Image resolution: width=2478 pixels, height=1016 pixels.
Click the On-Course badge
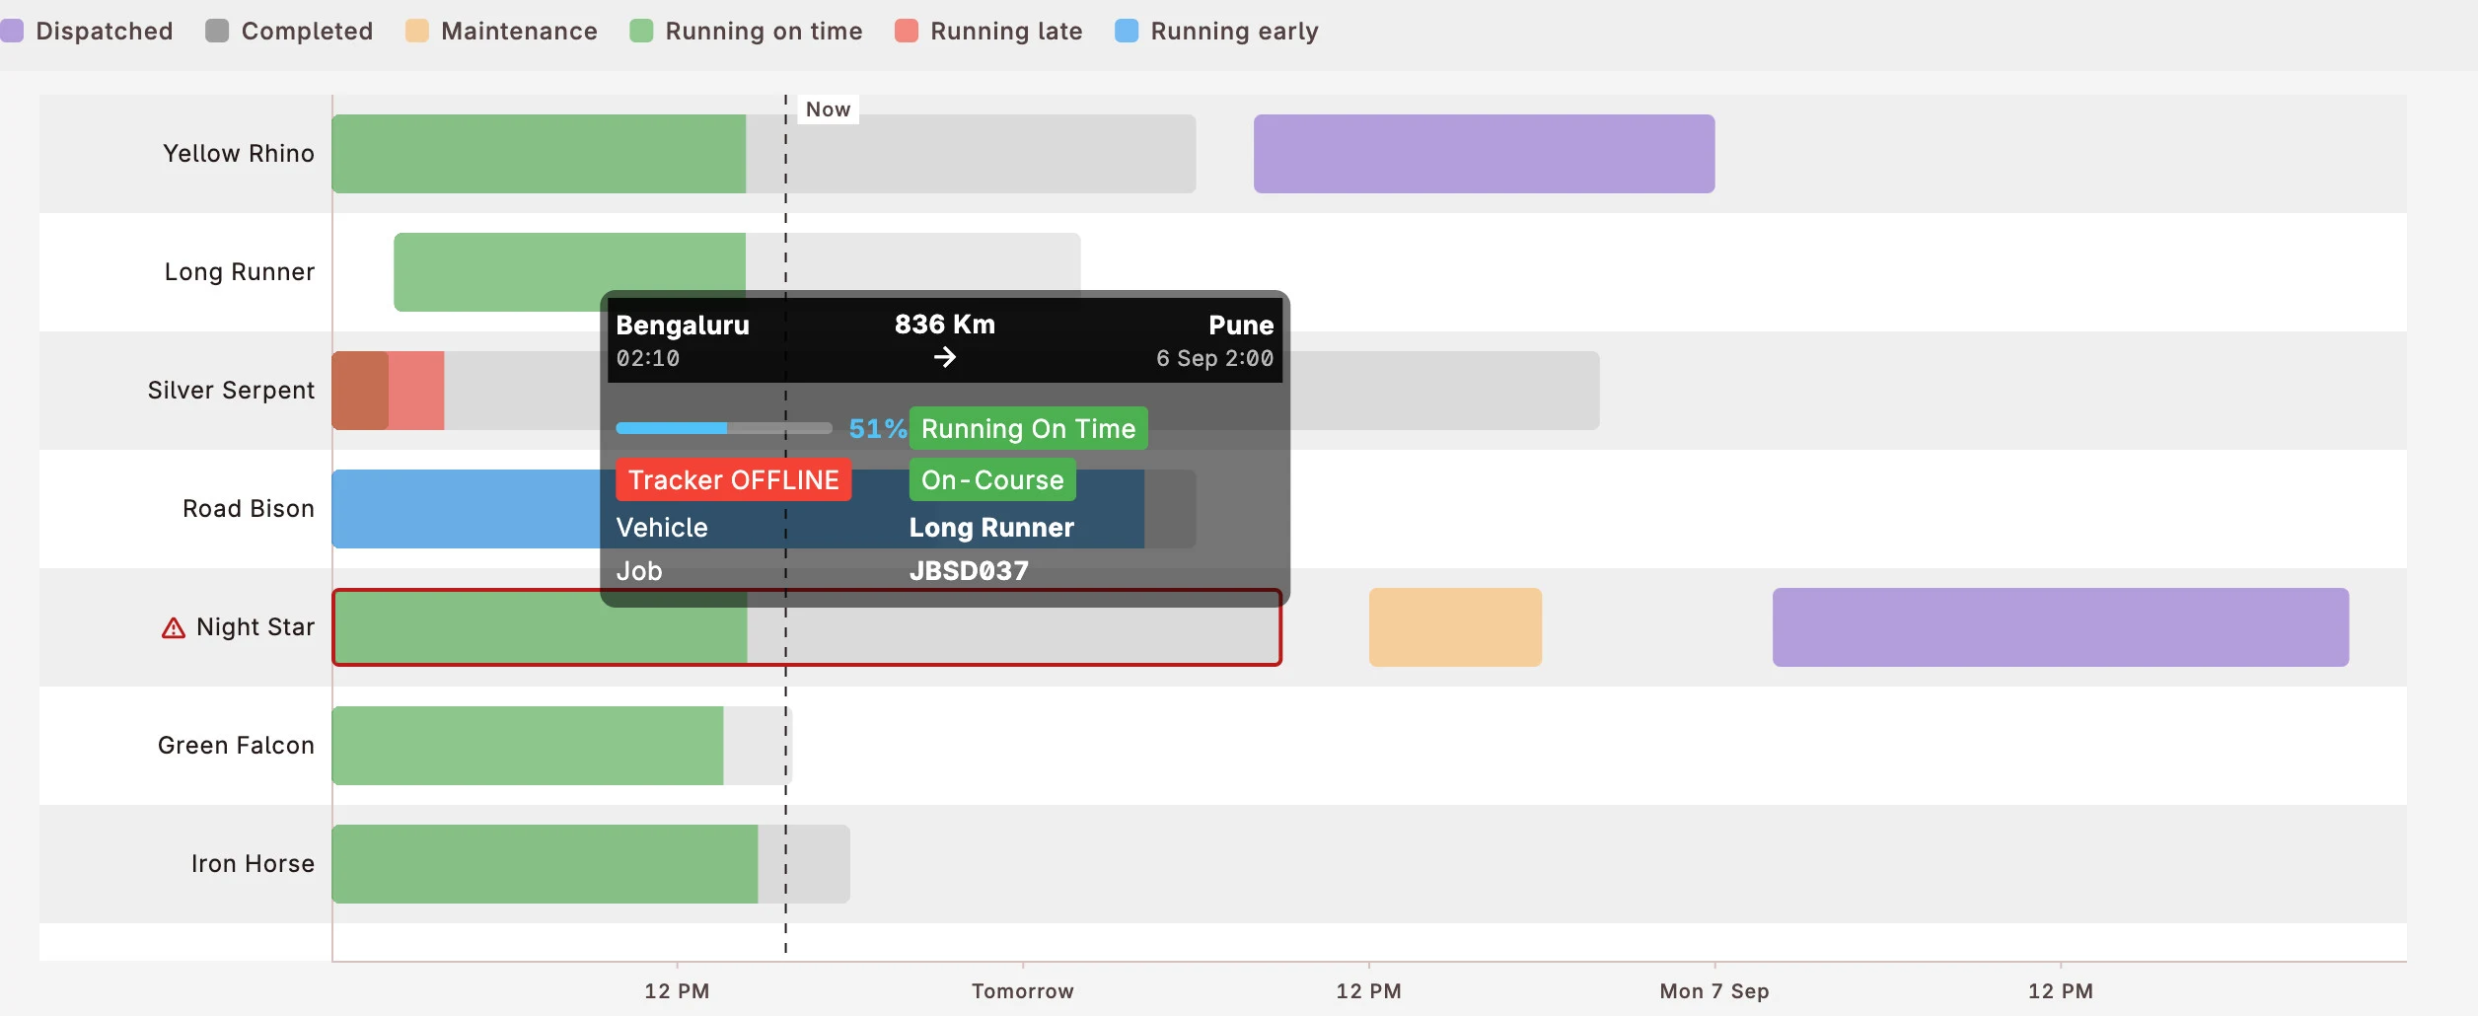tap(992, 479)
